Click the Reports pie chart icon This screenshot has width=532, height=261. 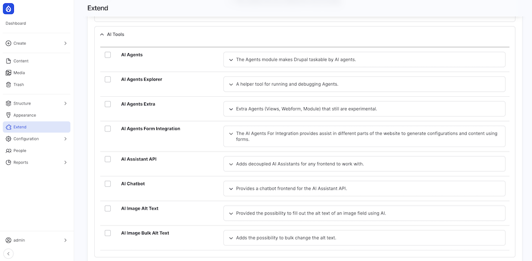tap(8, 163)
